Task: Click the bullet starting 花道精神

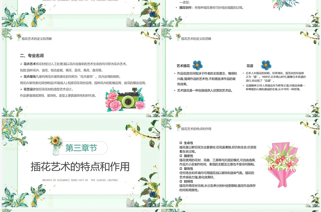Action: pos(274,87)
